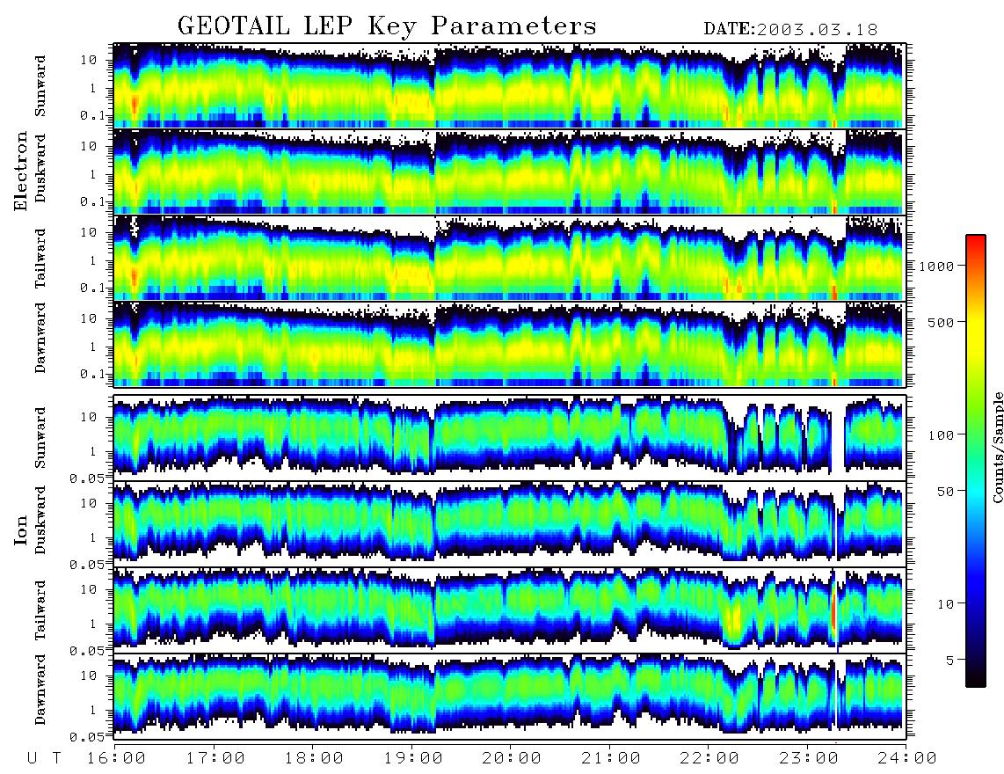Viewport: 1004px width, 774px height.
Task: Click the 0.1 tick on Electron Sunward axis
Action: tap(94, 115)
